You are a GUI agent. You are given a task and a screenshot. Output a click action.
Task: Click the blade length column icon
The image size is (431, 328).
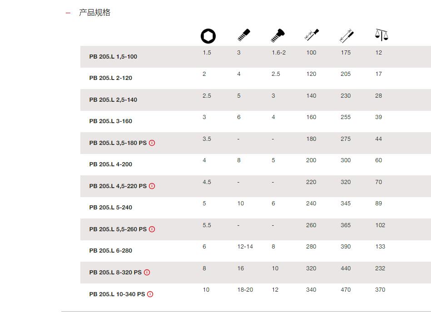[312, 35]
